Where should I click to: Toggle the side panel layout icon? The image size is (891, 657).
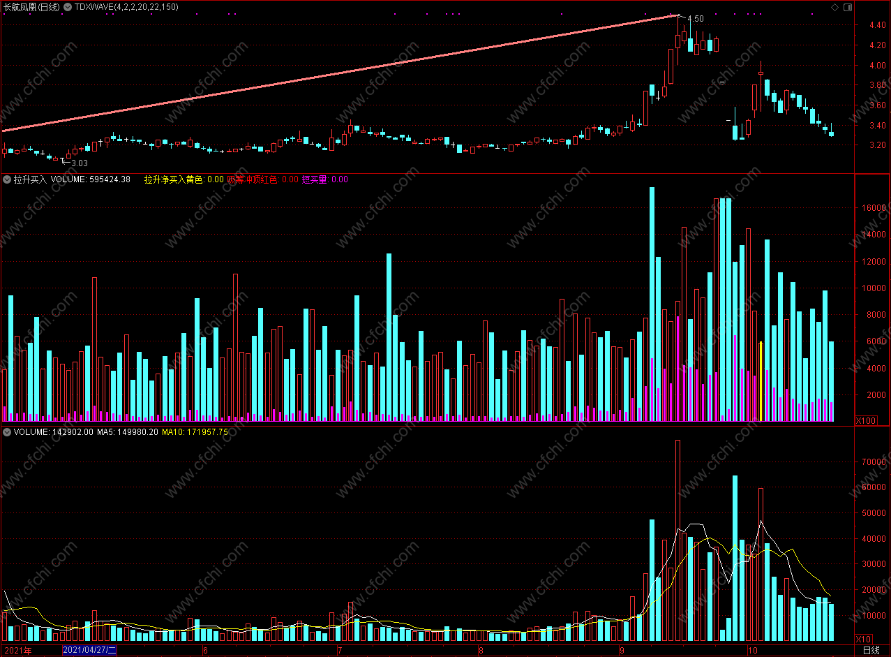[x=847, y=7]
